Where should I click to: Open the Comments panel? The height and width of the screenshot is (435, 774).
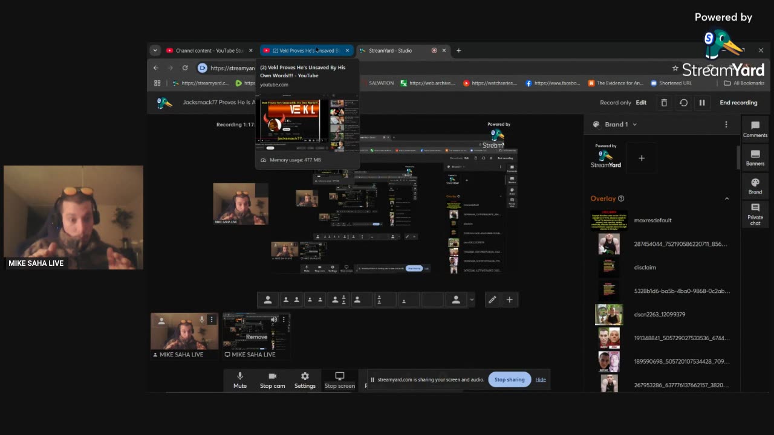tap(755, 129)
